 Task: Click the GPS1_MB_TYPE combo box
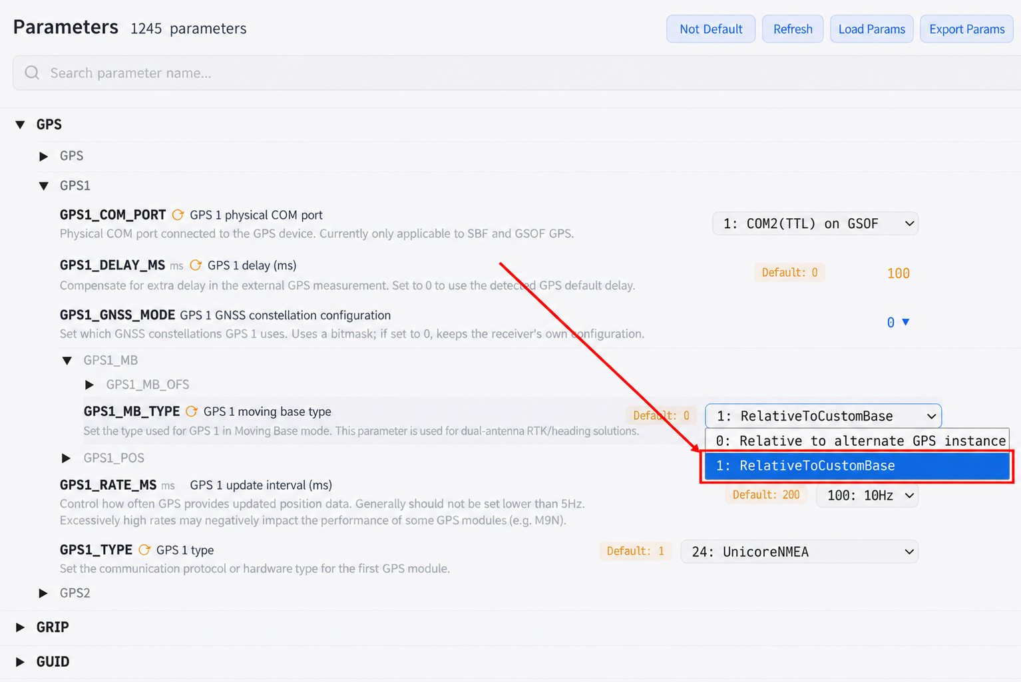(x=823, y=416)
